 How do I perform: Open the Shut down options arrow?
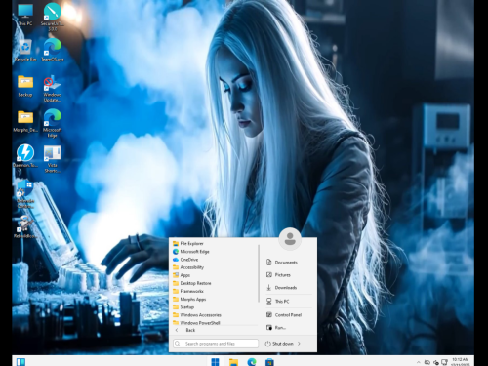pyautogui.click(x=299, y=344)
